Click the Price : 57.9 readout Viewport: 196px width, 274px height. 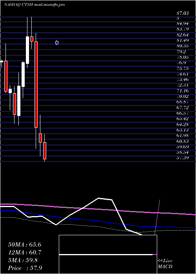[x=25, y=268]
